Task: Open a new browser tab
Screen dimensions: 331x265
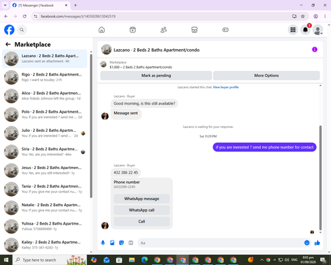Action: point(75,5)
